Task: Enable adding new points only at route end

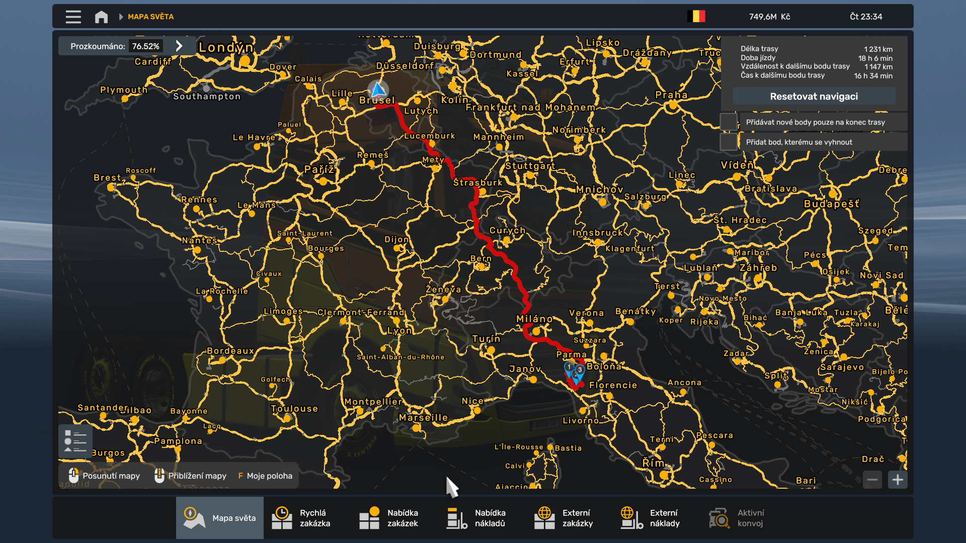Action: [729, 121]
